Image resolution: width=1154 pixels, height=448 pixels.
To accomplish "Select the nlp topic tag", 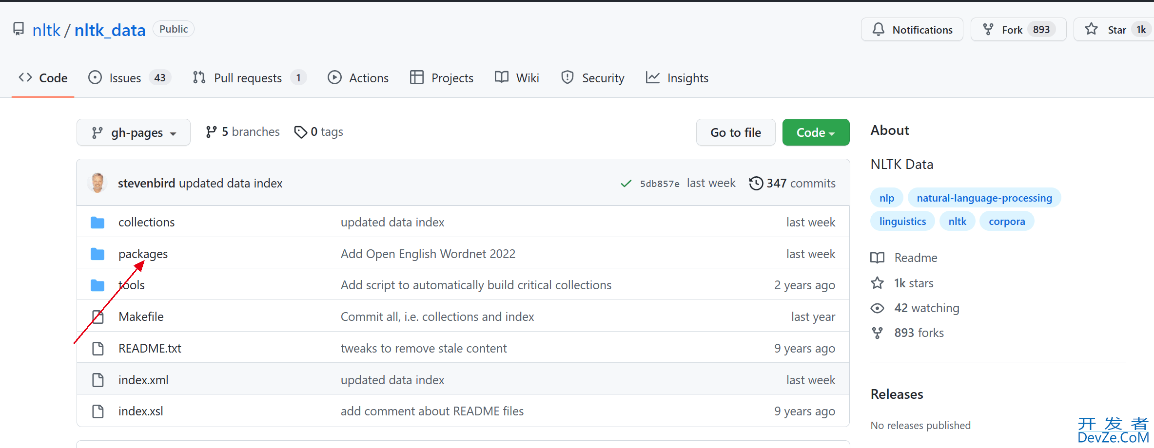I will coord(887,198).
